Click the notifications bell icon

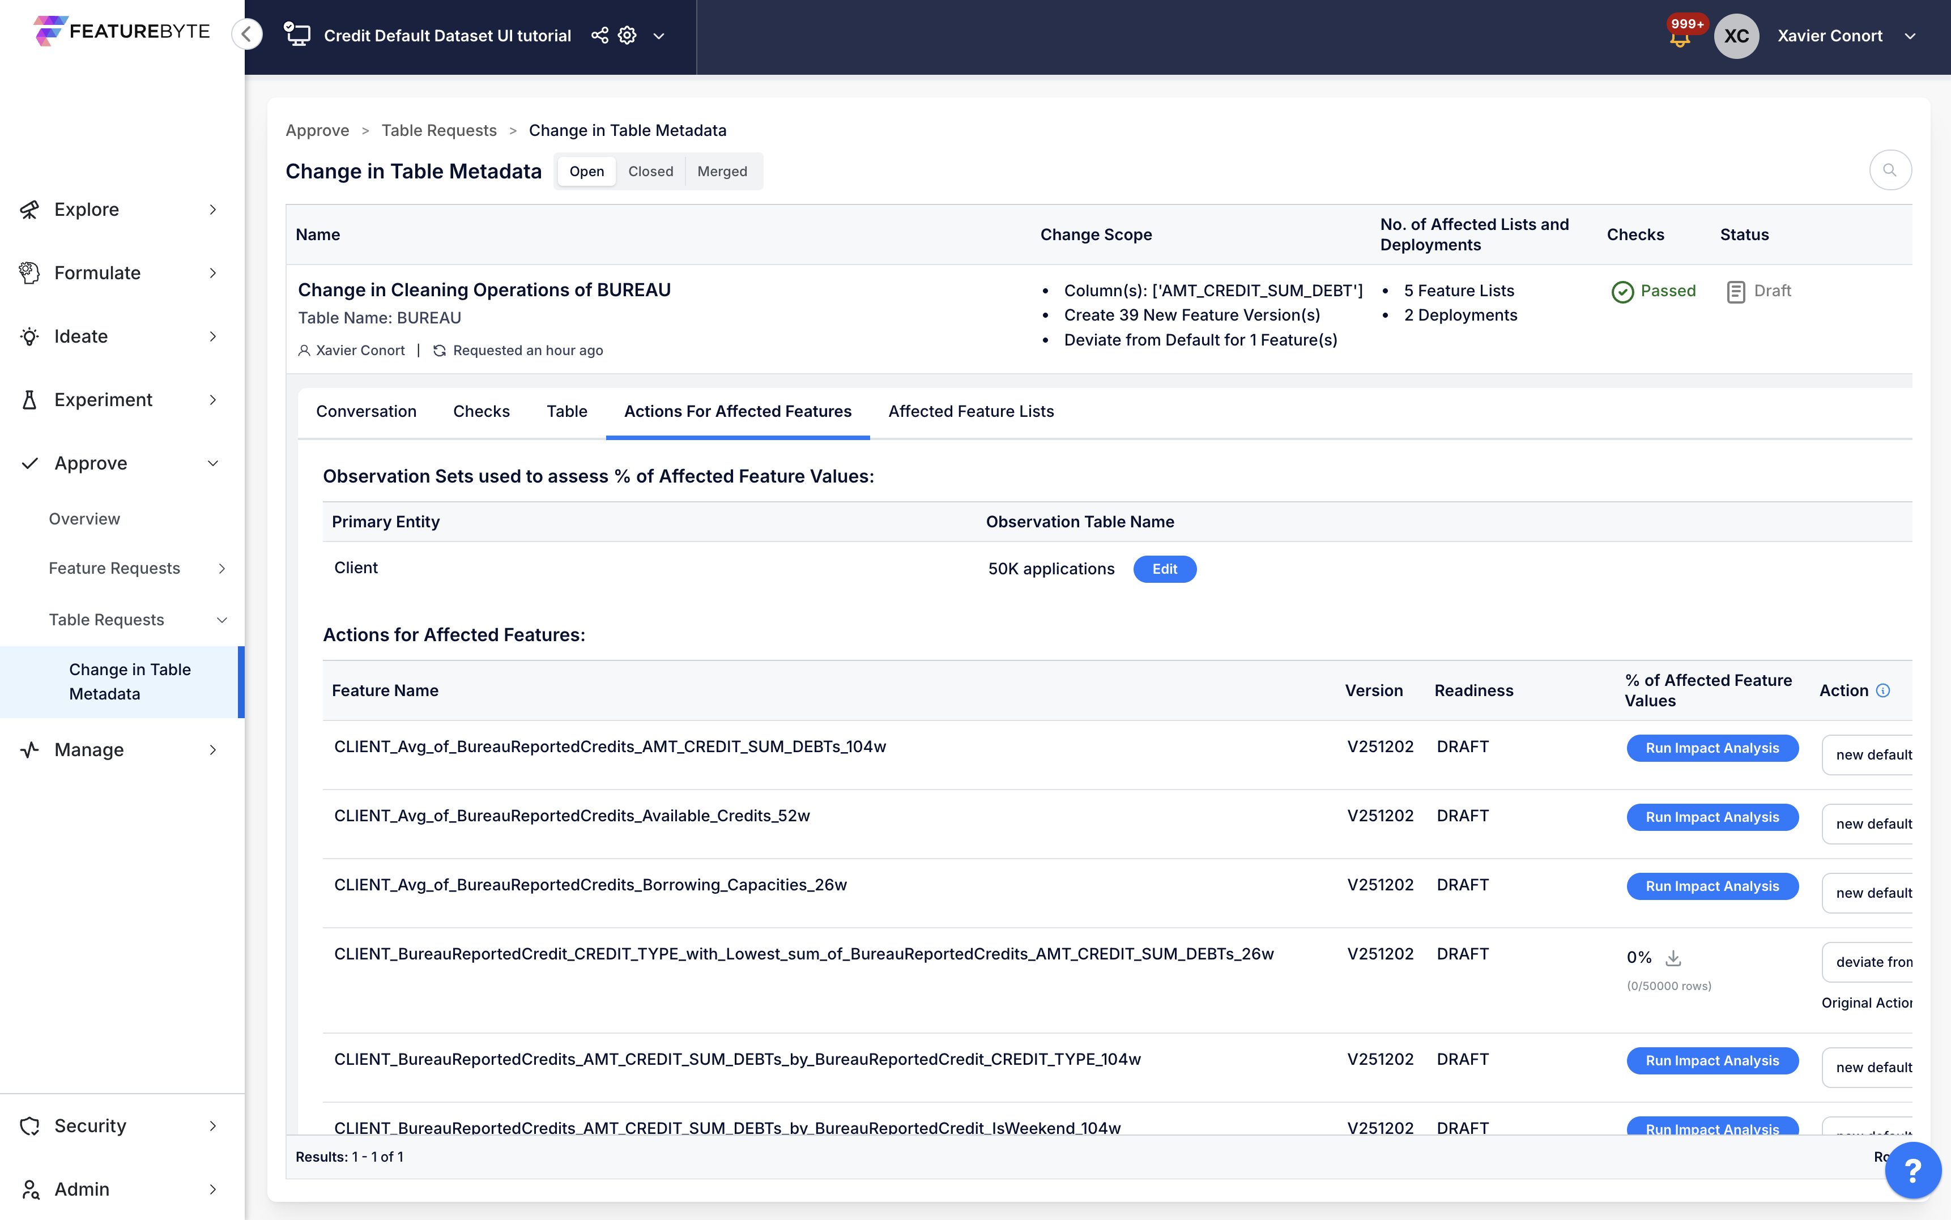[1680, 39]
